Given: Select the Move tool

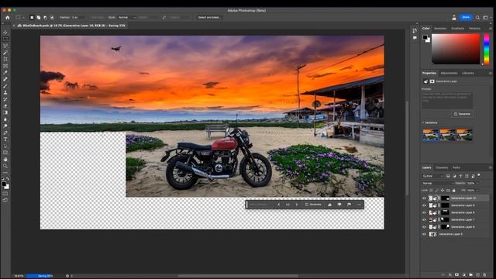Looking at the screenshot, I should click(x=5, y=33).
